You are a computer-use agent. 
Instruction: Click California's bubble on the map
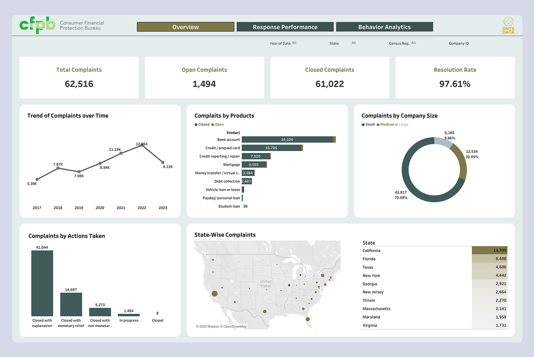[x=214, y=293]
